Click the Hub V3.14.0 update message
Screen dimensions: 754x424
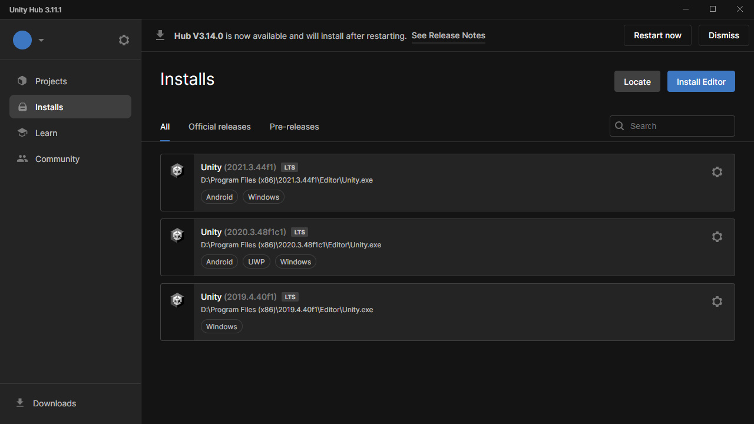pyautogui.click(x=290, y=36)
